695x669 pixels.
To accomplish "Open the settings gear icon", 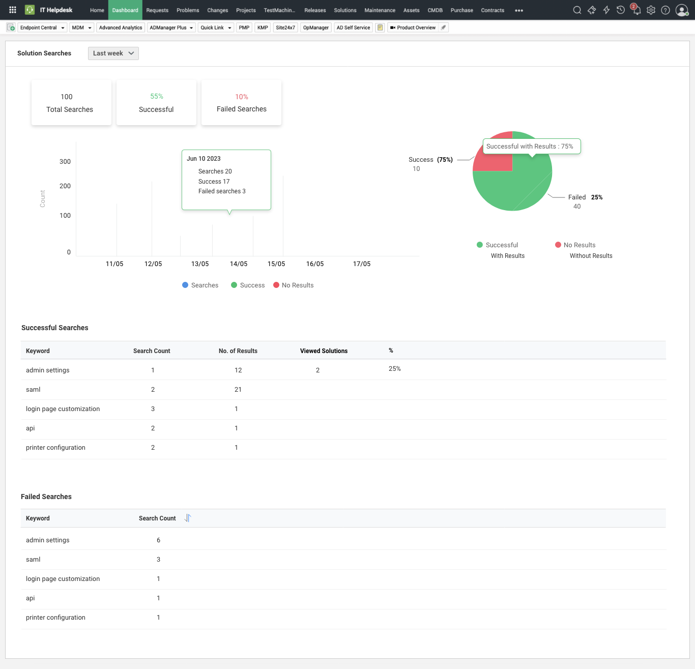I will (x=651, y=10).
